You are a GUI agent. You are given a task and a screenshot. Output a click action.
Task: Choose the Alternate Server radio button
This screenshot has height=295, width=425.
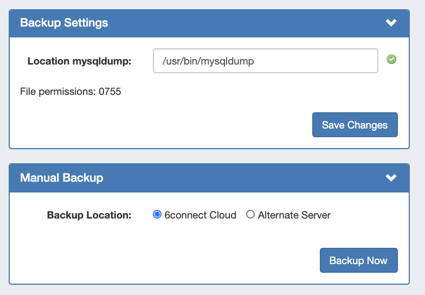pyautogui.click(x=250, y=215)
